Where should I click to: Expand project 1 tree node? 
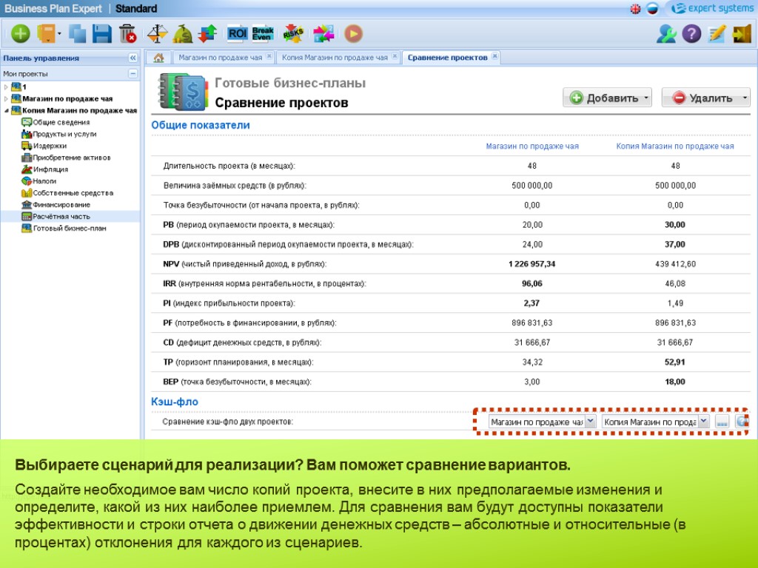6,87
